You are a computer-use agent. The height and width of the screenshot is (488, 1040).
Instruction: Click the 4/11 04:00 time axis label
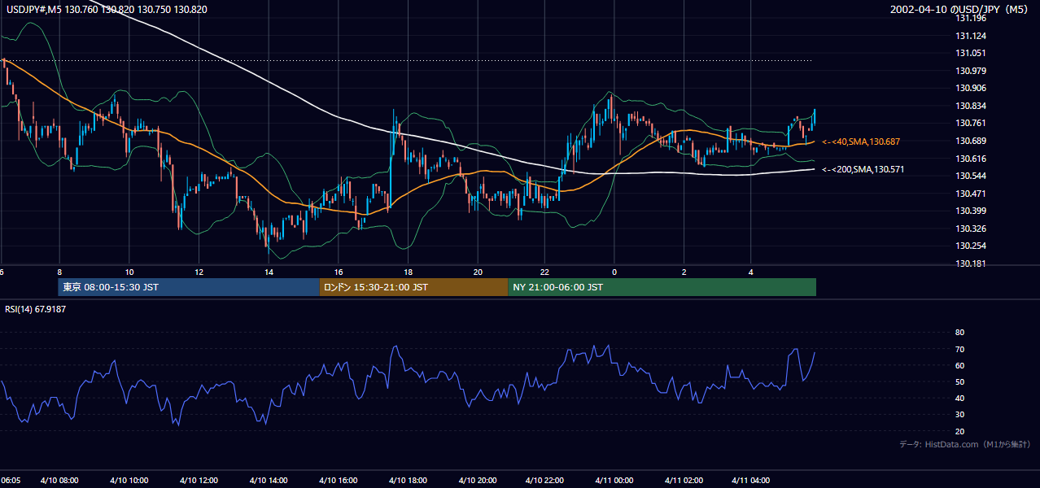pos(752,481)
